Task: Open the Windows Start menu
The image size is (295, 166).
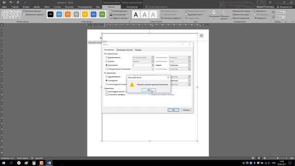Action: click(4, 163)
